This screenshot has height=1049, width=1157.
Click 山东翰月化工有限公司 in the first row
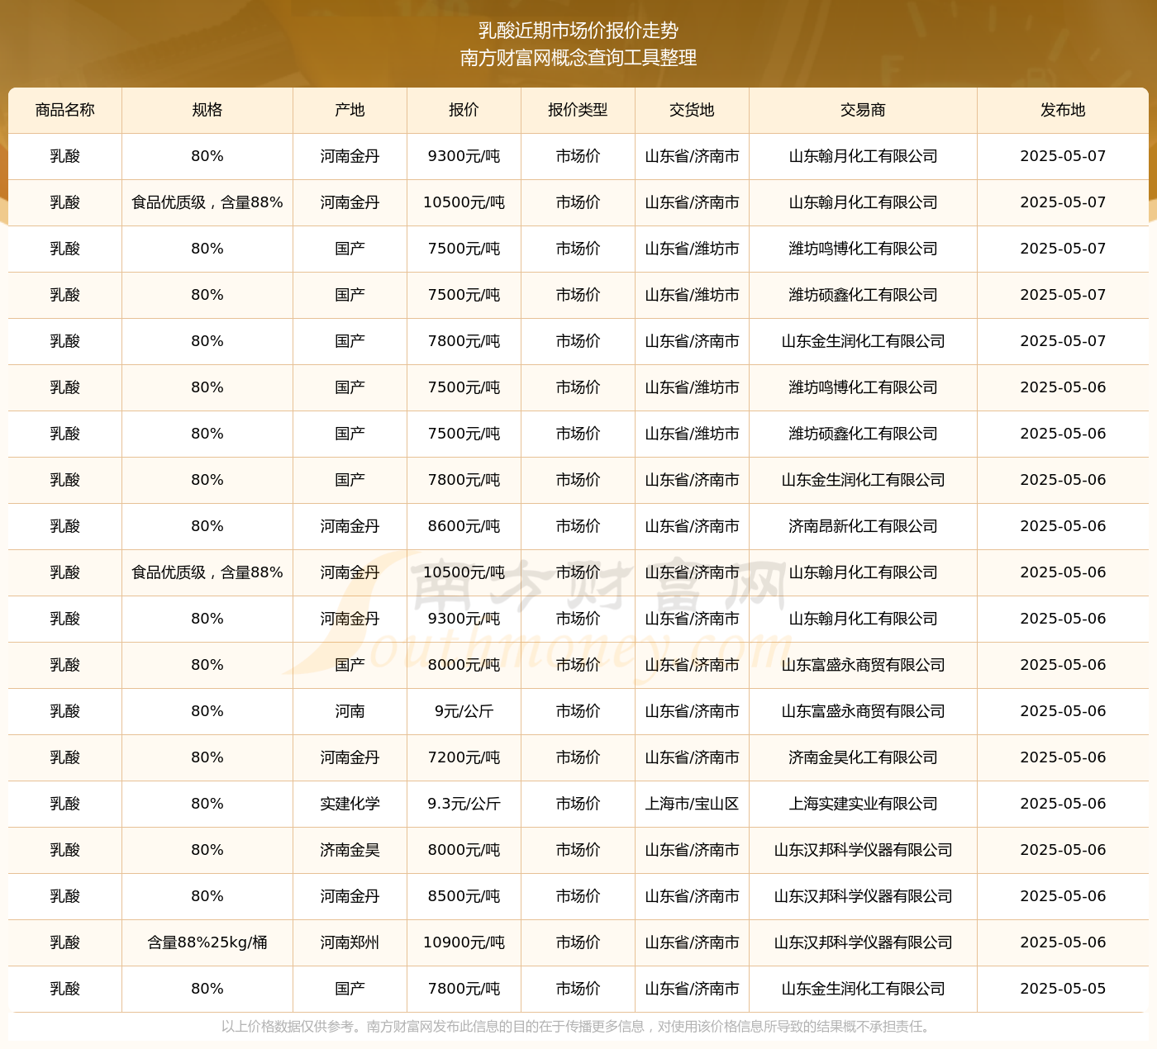(x=863, y=156)
